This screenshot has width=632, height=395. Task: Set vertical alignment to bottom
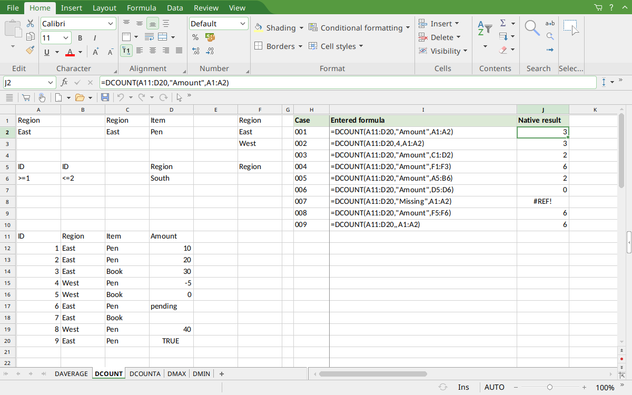[152, 23]
